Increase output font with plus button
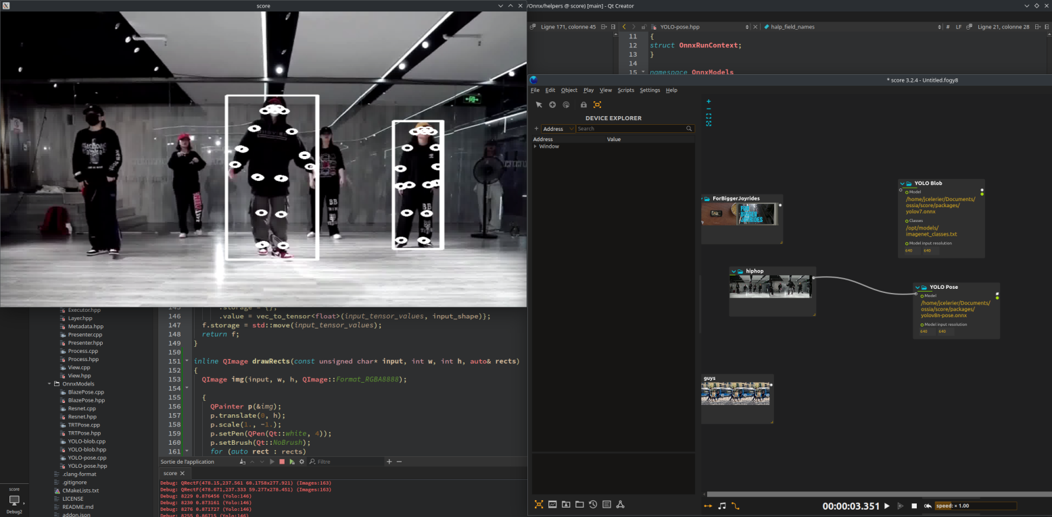This screenshot has width=1052, height=517. pos(389,462)
